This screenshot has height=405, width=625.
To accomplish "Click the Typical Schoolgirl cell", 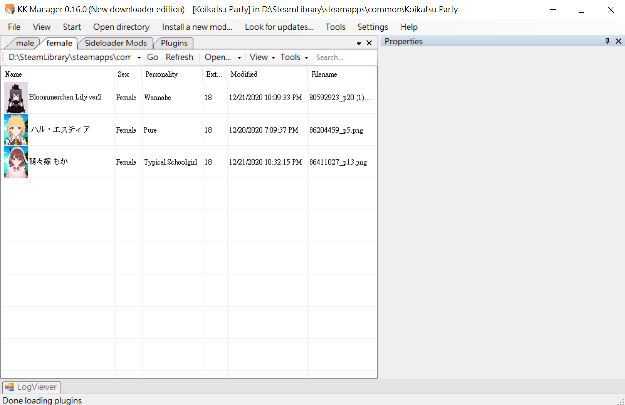I will 171,162.
